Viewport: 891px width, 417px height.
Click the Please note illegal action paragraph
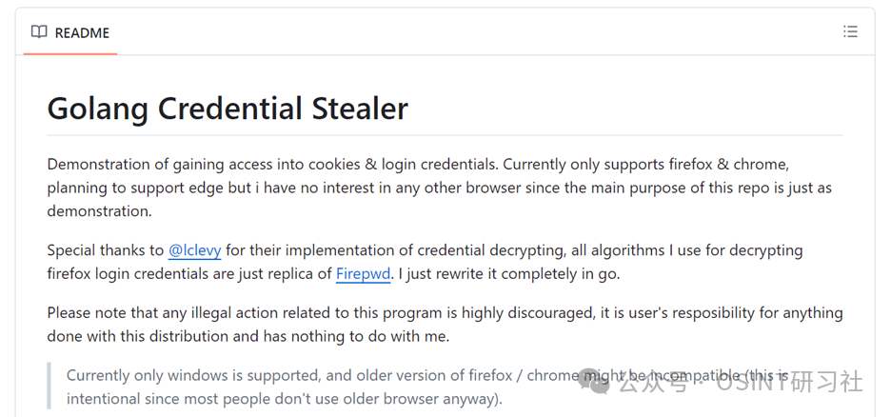click(445, 325)
